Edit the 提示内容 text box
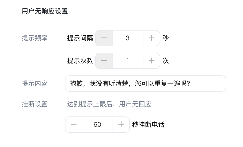The image size is (243, 147). [145, 83]
